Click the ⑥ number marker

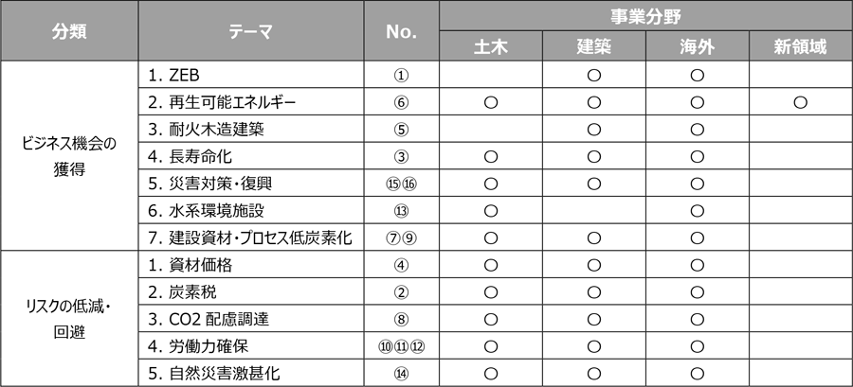tap(401, 102)
